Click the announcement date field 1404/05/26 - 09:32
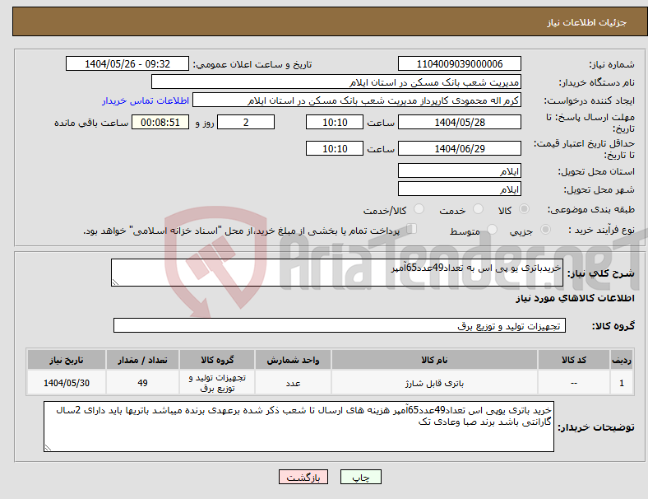The height and width of the screenshot is (499, 648). (x=127, y=63)
